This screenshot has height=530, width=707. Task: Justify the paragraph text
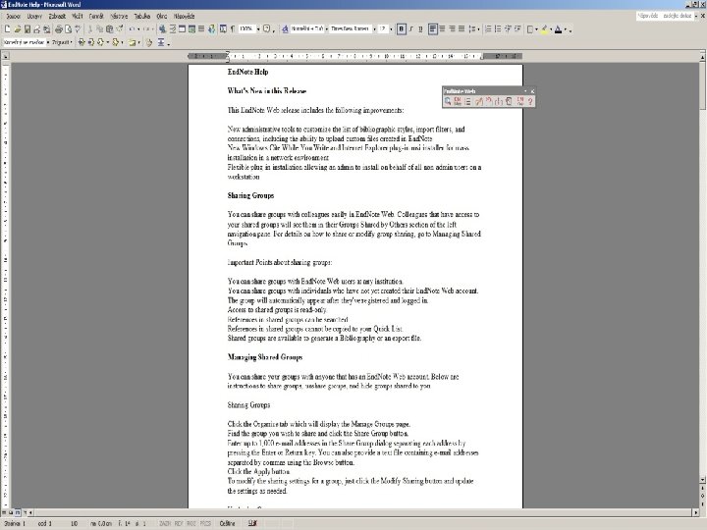click(462, 29)
